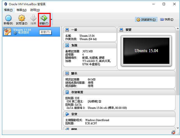Click the New (新增) VM toolbar icon

(x=8, y=18)
